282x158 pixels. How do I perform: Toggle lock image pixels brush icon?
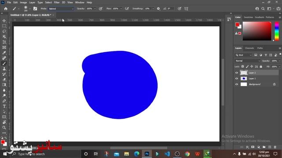click(247, 66)
